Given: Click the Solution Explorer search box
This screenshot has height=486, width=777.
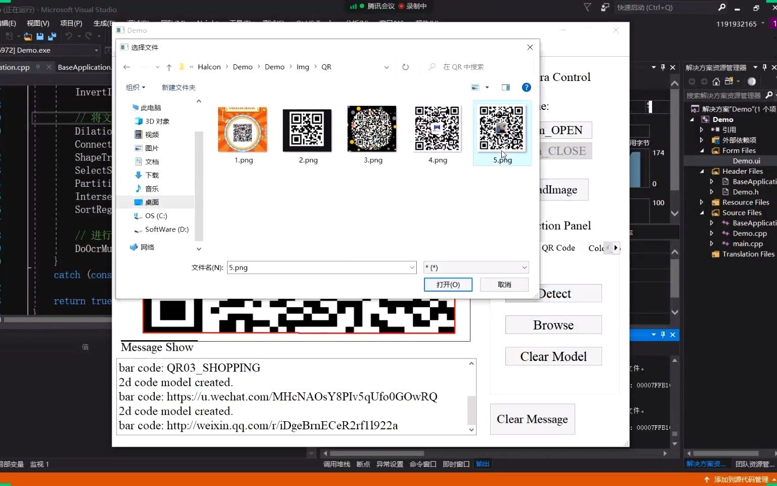Looking at the screenshot, I should pos(723,95).
